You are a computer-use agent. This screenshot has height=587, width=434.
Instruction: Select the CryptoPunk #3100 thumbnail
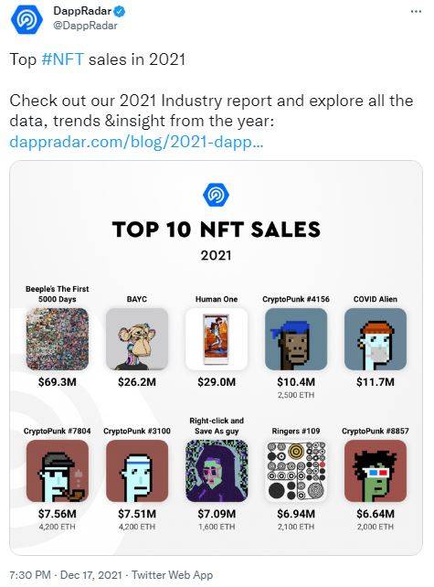[137, 471]
